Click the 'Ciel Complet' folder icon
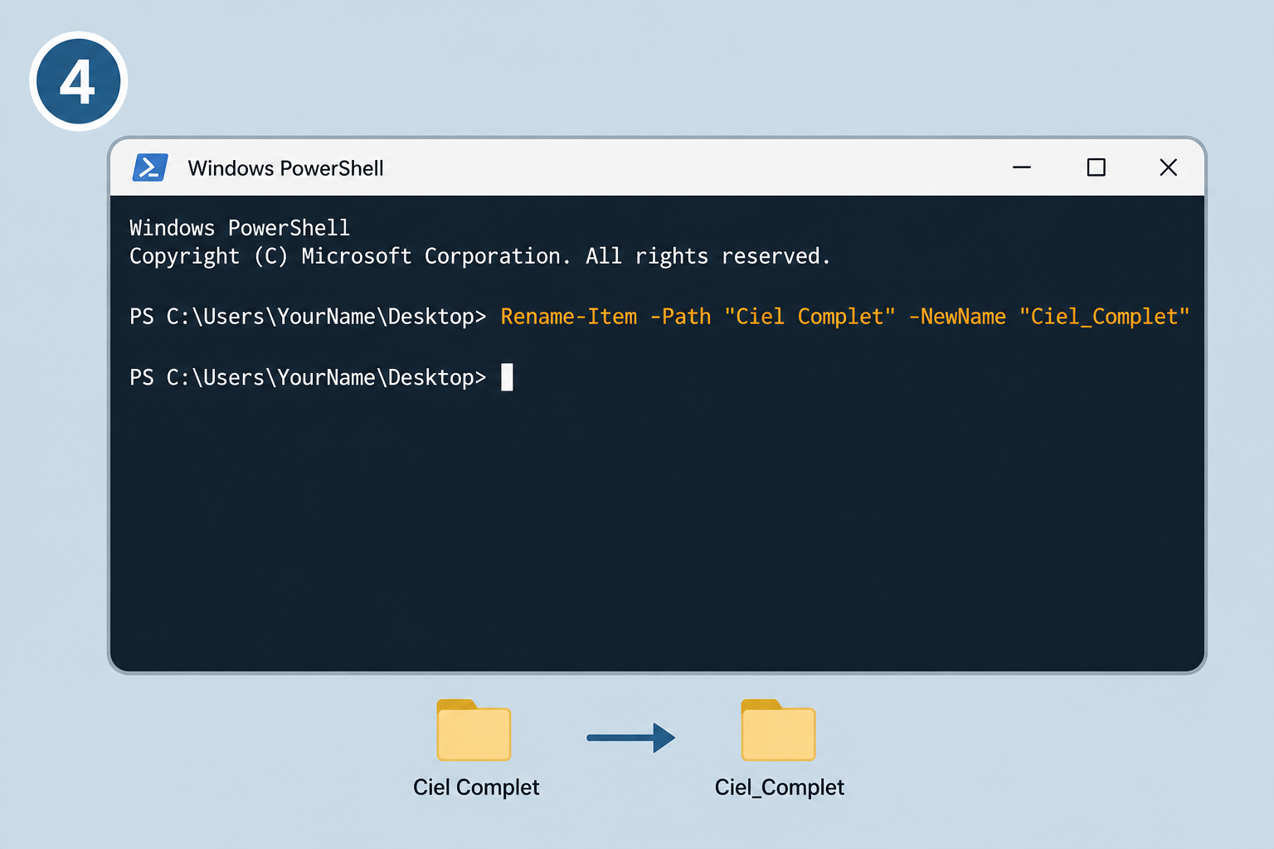 (474, 730)
